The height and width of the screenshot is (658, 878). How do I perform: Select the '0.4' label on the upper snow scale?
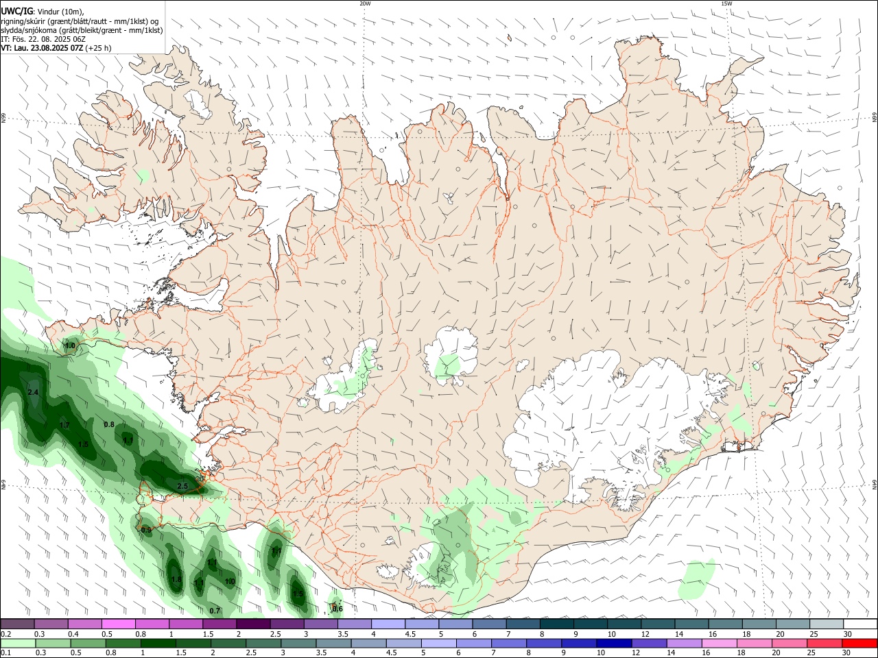click(x=74, y=634)
